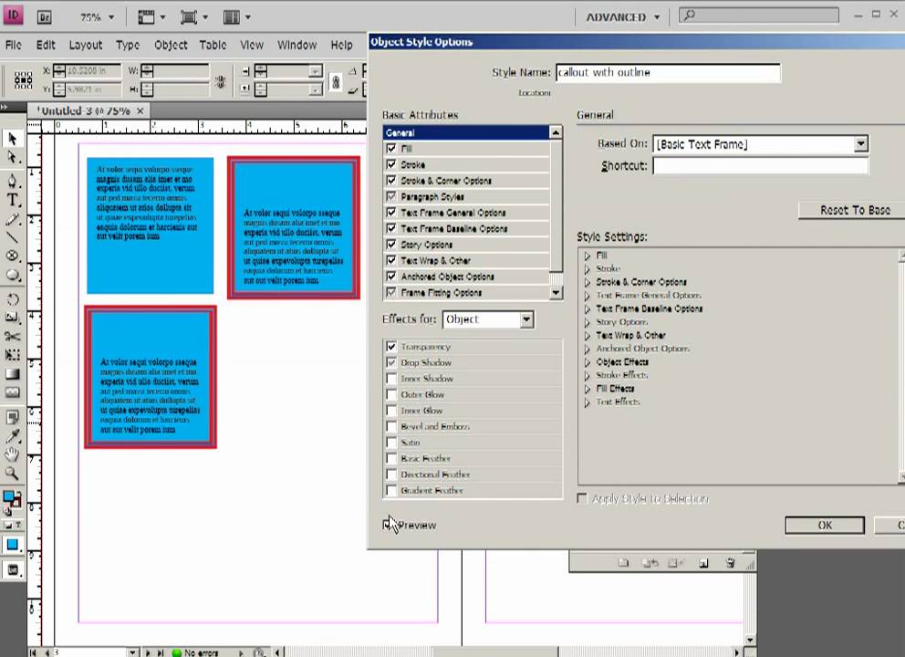Screen dimensions: 905x657
Task: Select the Direct Selection tool
Action: pos(13,158)
